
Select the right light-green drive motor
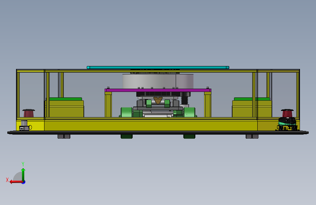click(x=190, y=112)
